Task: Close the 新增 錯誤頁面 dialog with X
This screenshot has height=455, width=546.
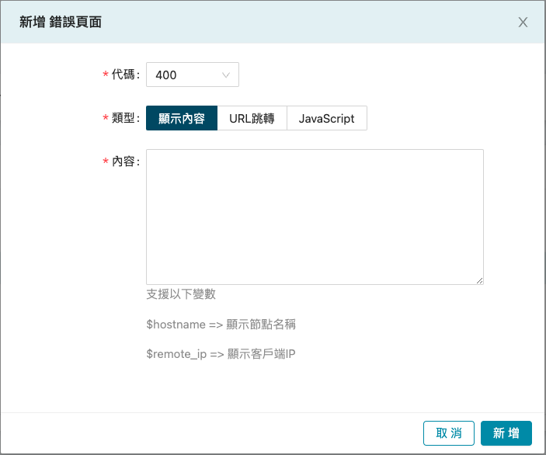Action: pyautogui.click(x=523, y=23)
